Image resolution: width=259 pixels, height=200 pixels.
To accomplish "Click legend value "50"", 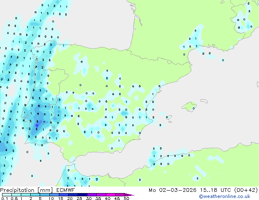I will tap(127, 198).
